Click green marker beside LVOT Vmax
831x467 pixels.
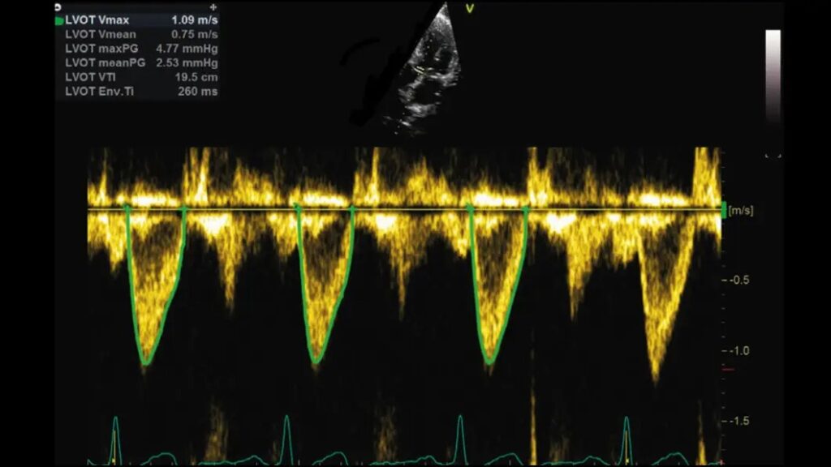point(59,21)
